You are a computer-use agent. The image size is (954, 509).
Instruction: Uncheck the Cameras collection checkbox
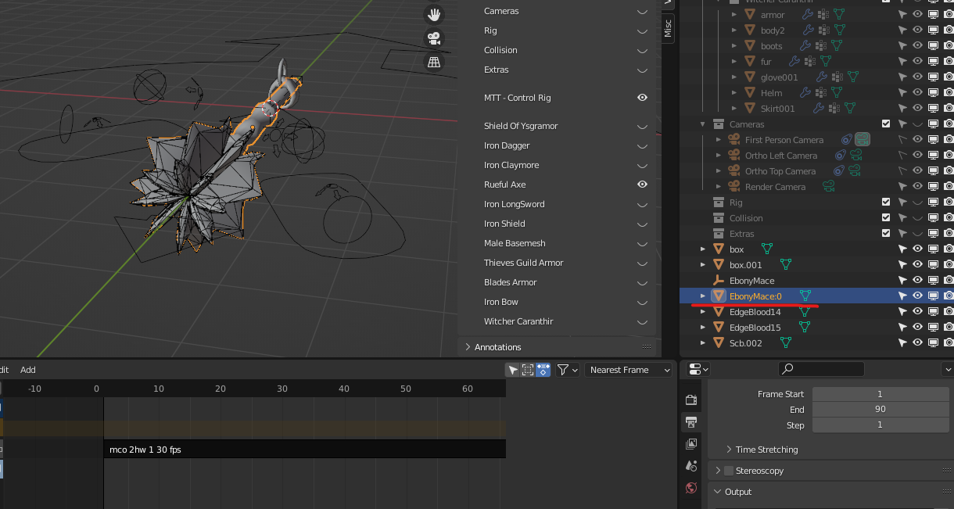point(886,124)
